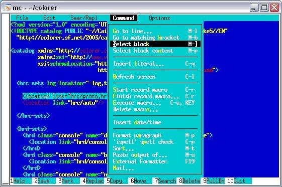The width and height of the screenshot is (282, 187).
Task: Choose 'Finish record macro...' entry
Action: coord(155,96)
